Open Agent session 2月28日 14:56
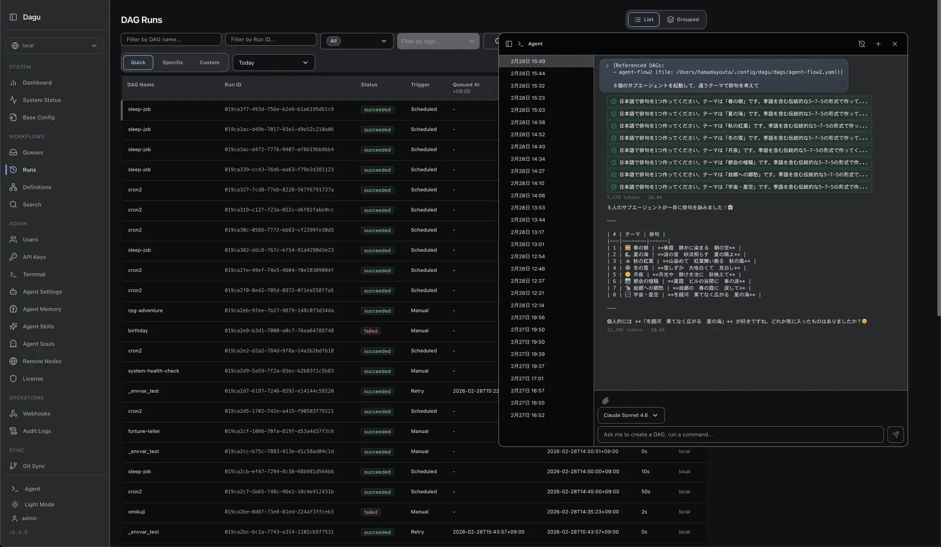The height and width of the screenshot is (547, 941). [546, 123]
